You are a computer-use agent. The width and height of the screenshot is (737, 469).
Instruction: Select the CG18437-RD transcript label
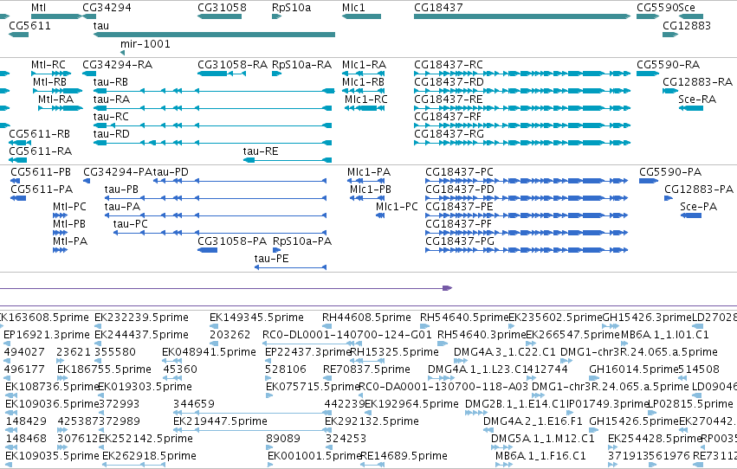click(x=449, y=81)
